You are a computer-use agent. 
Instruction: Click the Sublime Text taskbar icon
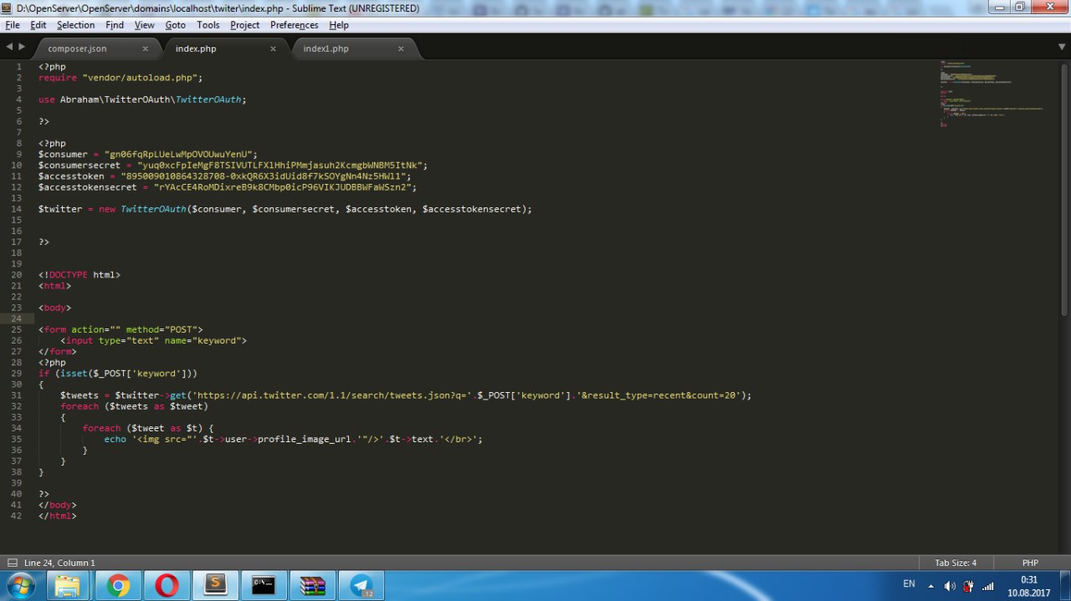tap(215, 586)
